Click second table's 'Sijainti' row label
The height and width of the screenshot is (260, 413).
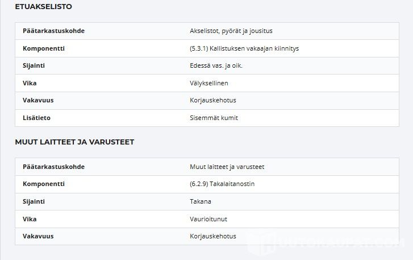click(x=34, y=202)
